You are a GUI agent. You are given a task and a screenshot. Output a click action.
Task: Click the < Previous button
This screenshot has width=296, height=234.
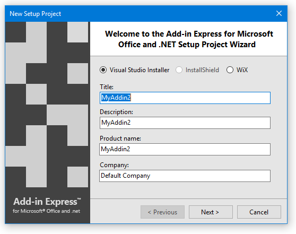[162, 212]
